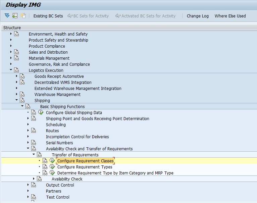Open documentation icon for Goods Receipt Automotive
The image size is (257, 203).
pos(22,77)
